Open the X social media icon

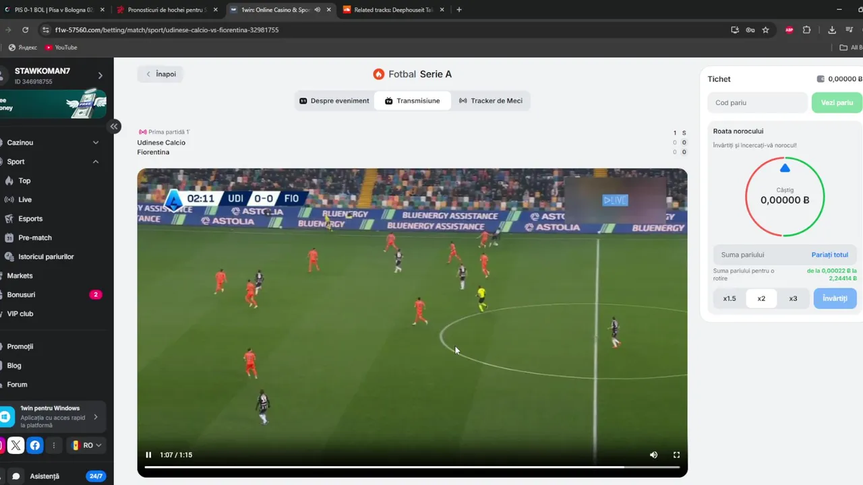tap(16, 445)
